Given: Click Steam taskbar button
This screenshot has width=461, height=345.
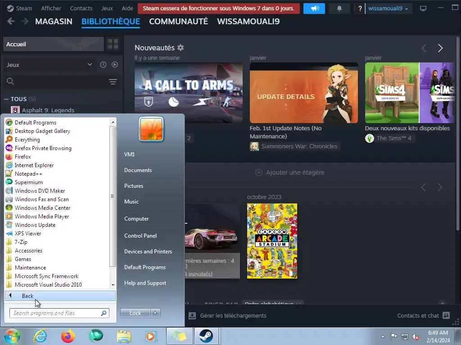Looking at the screenshot, I should 206,336.
